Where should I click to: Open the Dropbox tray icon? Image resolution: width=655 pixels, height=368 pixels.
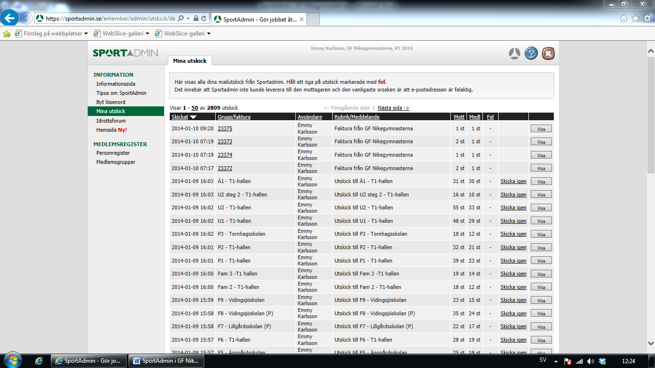(x=602, y=361)
